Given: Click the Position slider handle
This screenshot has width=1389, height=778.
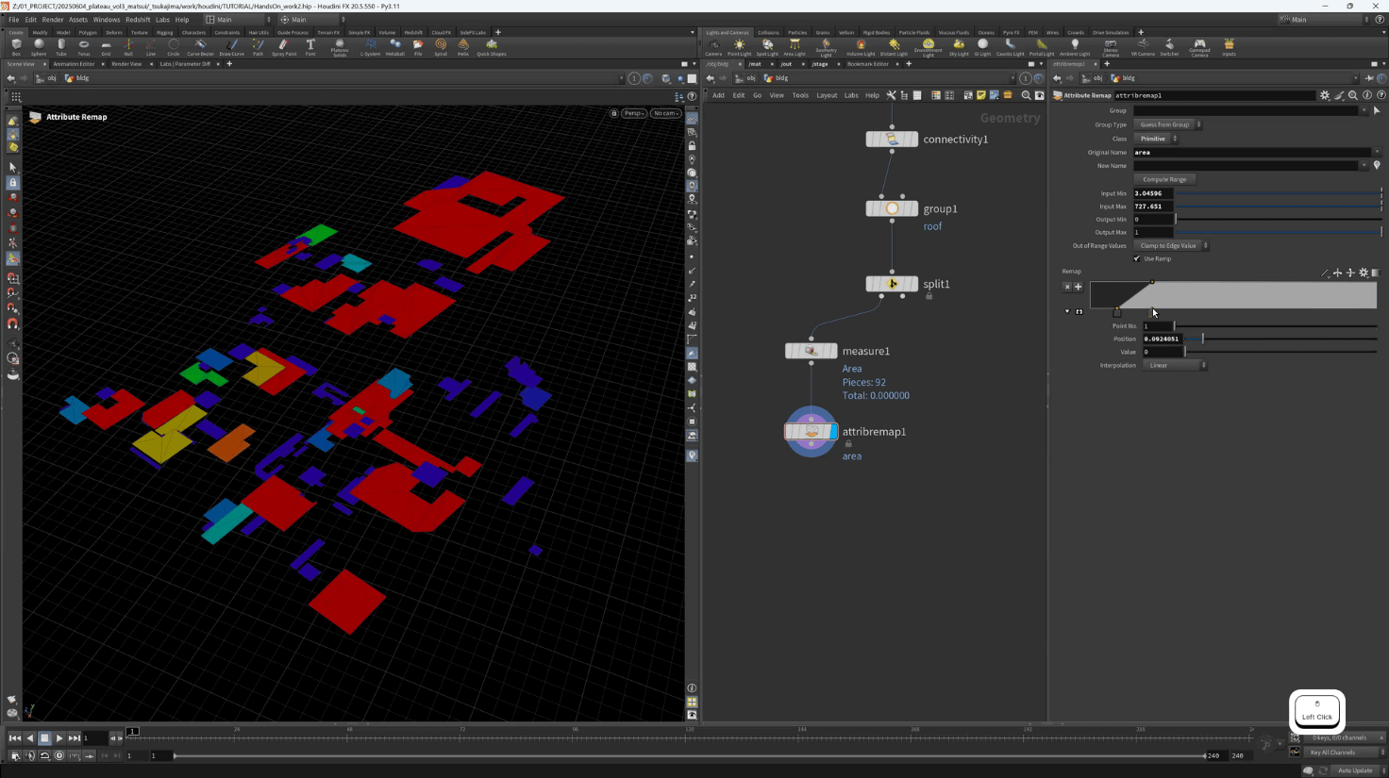Looking at the screenshot, I should [1203, 339].
